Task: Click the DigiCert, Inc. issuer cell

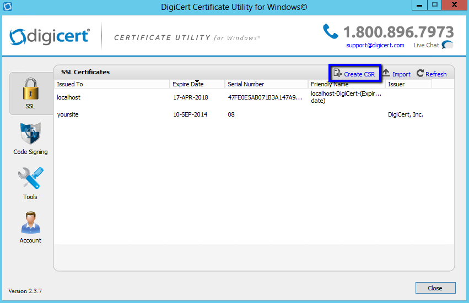Action: 405,114
